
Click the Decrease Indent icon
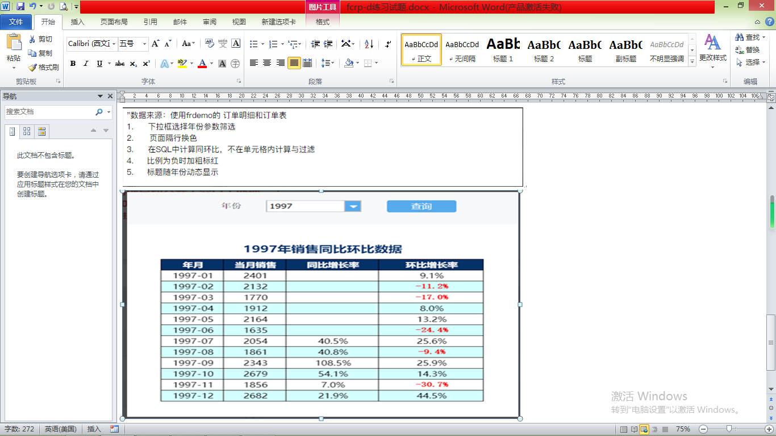coord(315,44)
